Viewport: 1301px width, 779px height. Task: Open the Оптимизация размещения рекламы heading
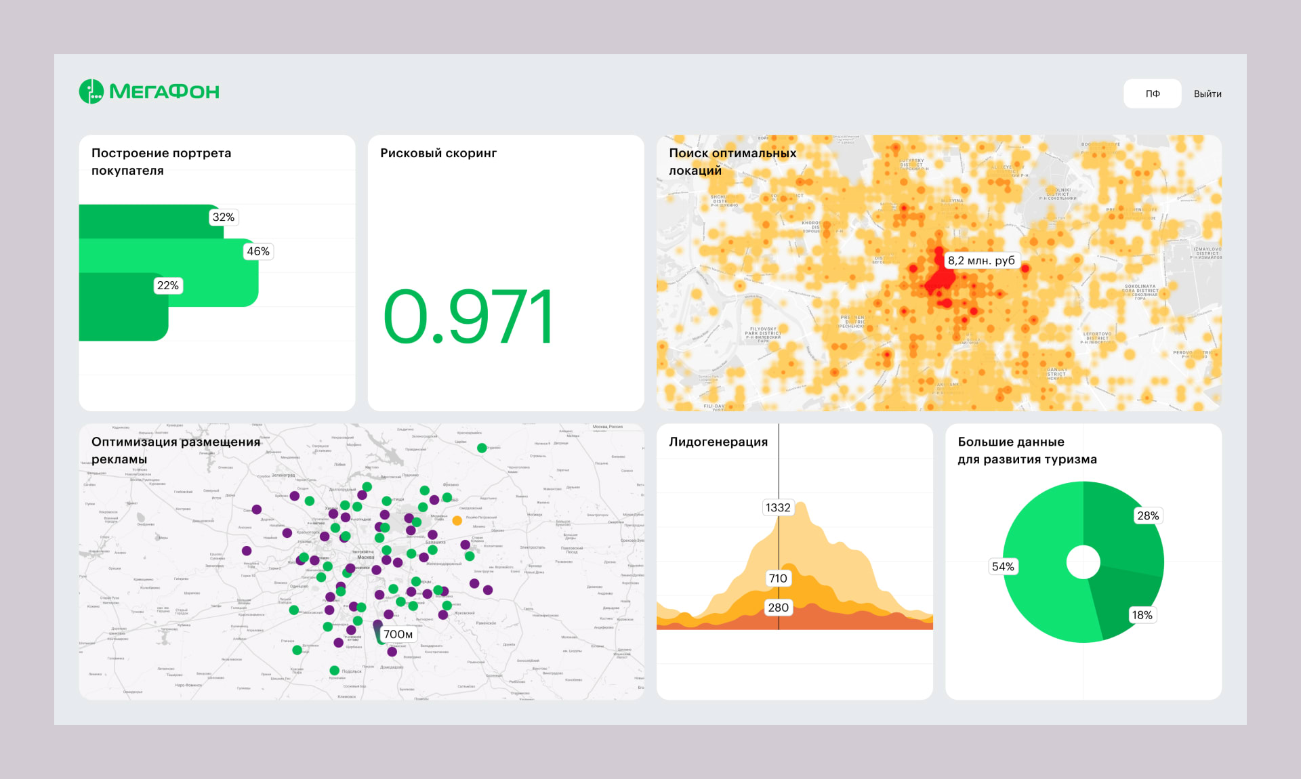(175, 450)
